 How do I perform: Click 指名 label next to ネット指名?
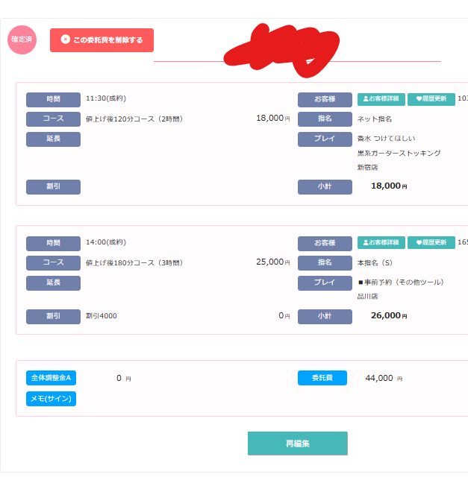[325, 119]
